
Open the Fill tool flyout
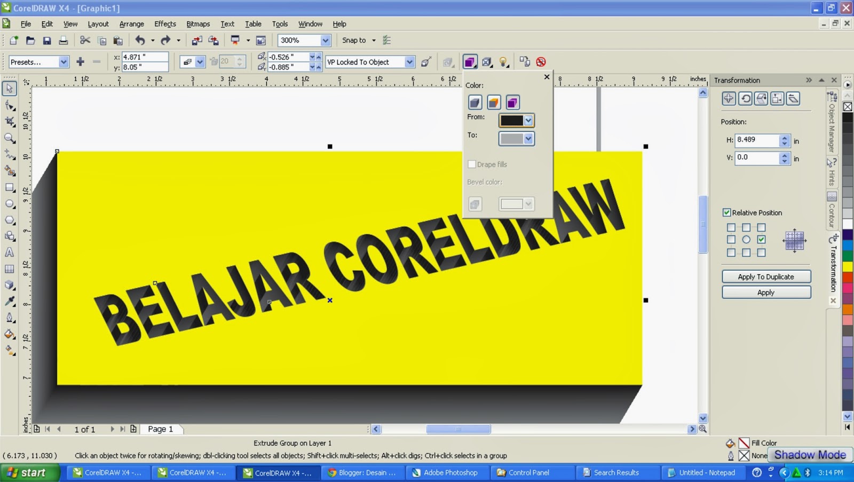click(x=10, y=335)
